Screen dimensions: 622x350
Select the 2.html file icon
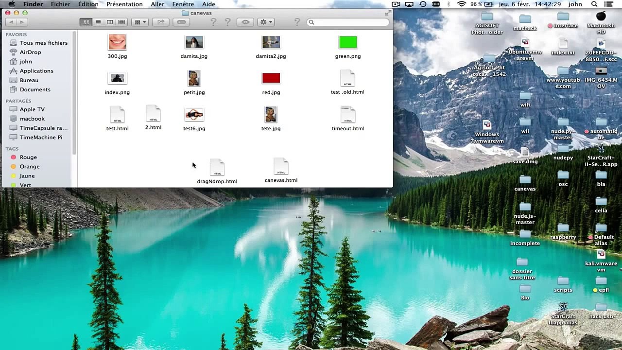coord(153,113)
